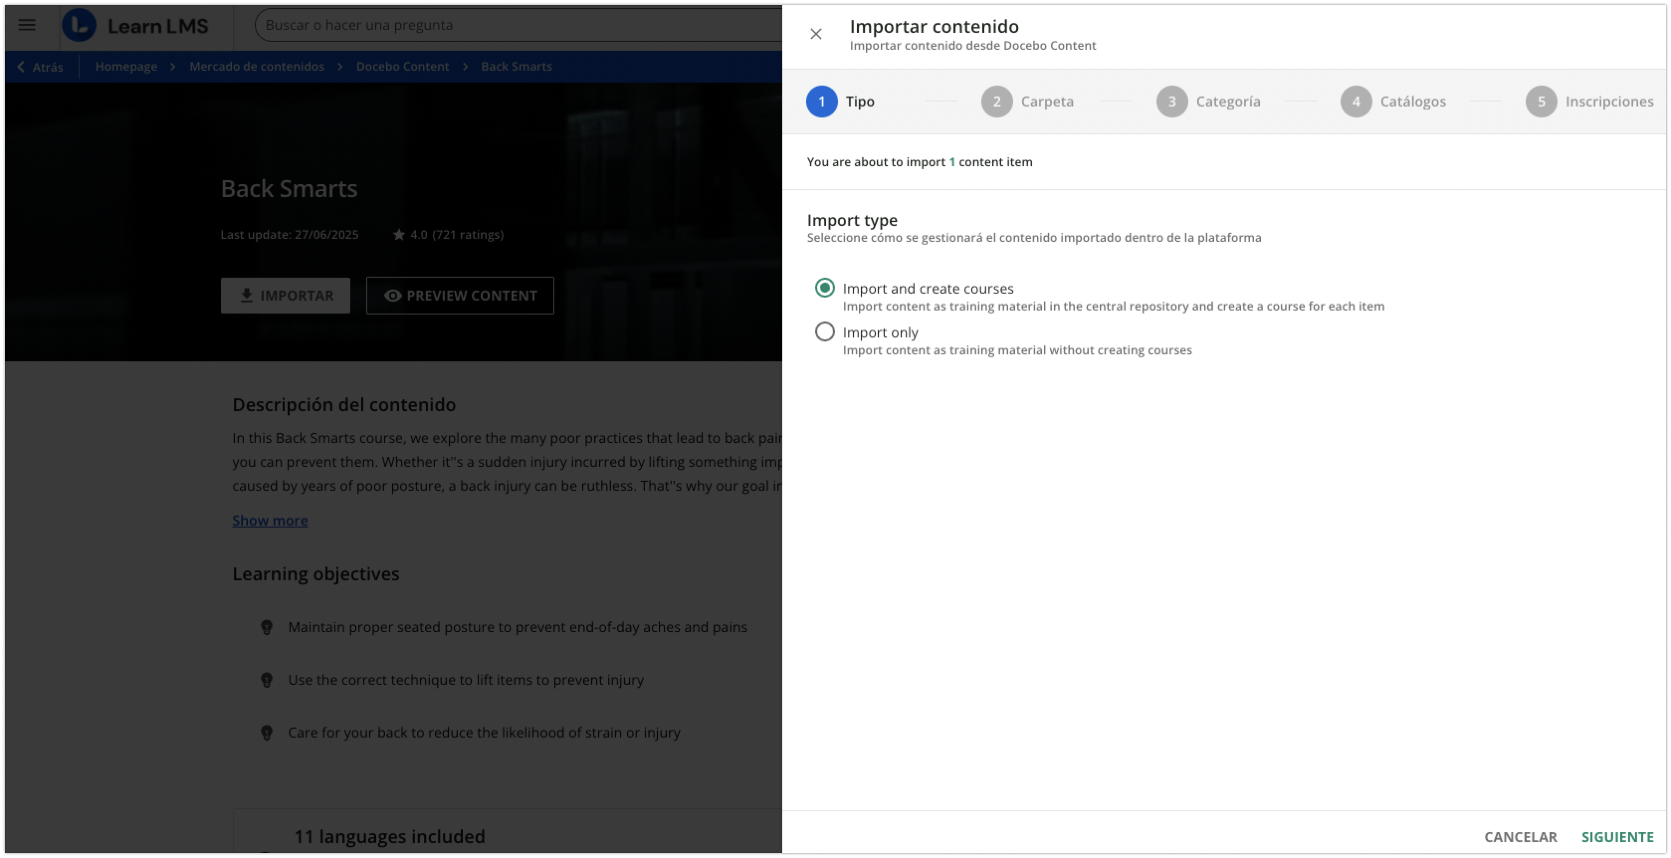Go to step 4 Catálogos
The width and height of the screenshot is (1671, 858).
(1357, 102)
